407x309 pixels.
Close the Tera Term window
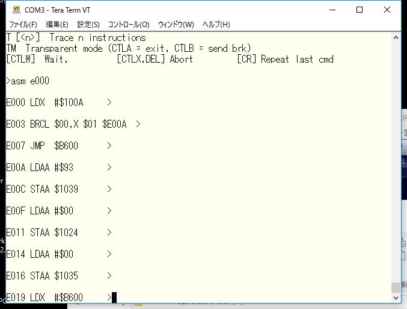(387, 10)
